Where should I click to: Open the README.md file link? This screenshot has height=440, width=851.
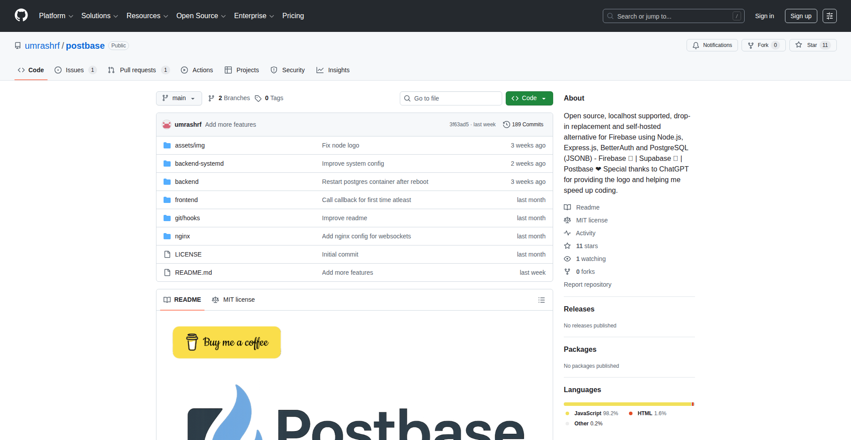[193, 273]
